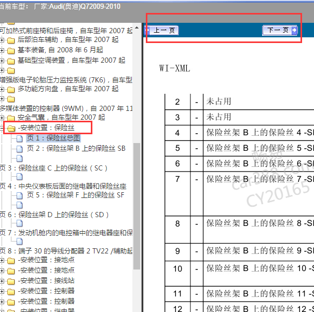Select 页 1：保险丝总图 tree item
Image resolution: width=314 pixels, height=312 pixels.
pos(53,138)
